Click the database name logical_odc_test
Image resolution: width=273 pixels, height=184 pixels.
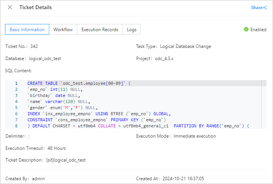point(45,59)
